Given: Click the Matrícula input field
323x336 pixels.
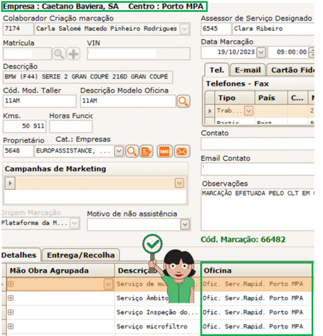Looking at the screenshot, I should click(x=27, y=54).
